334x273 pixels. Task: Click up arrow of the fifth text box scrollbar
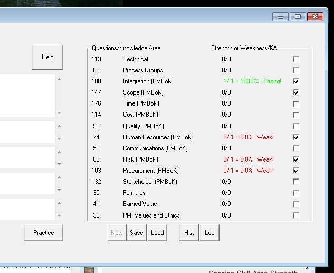point(59,203)
